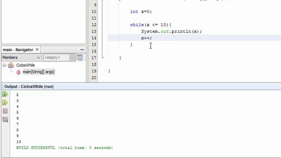Click the 'x++;' statement on line 14
Screen dimensions: 281x158
click(x=146, y=38)
